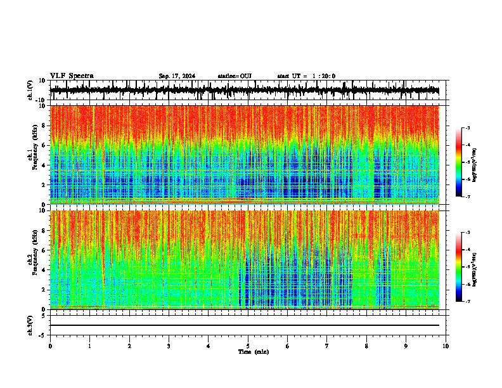Click the "-5" tick on ch.3(V) axis
Viewport: 502px width, 388px height.
(x=42, y=335)
